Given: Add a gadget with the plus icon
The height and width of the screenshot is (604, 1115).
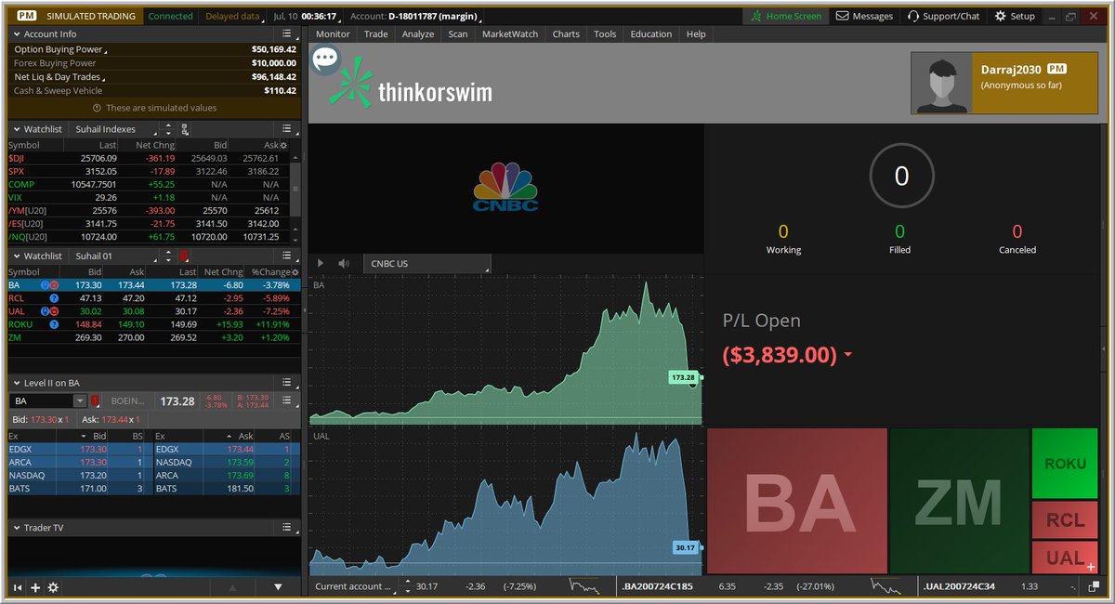Looking at the screenshot, I should [35, 587].
